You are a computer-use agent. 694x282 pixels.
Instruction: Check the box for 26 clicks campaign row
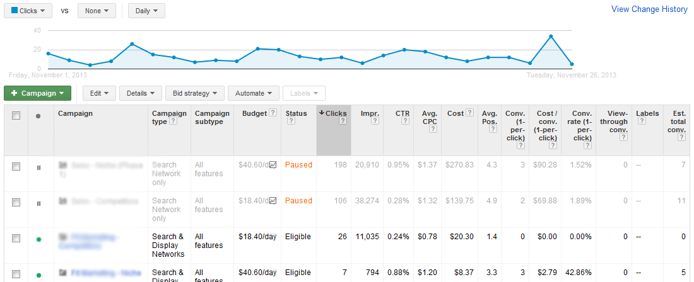16,239
